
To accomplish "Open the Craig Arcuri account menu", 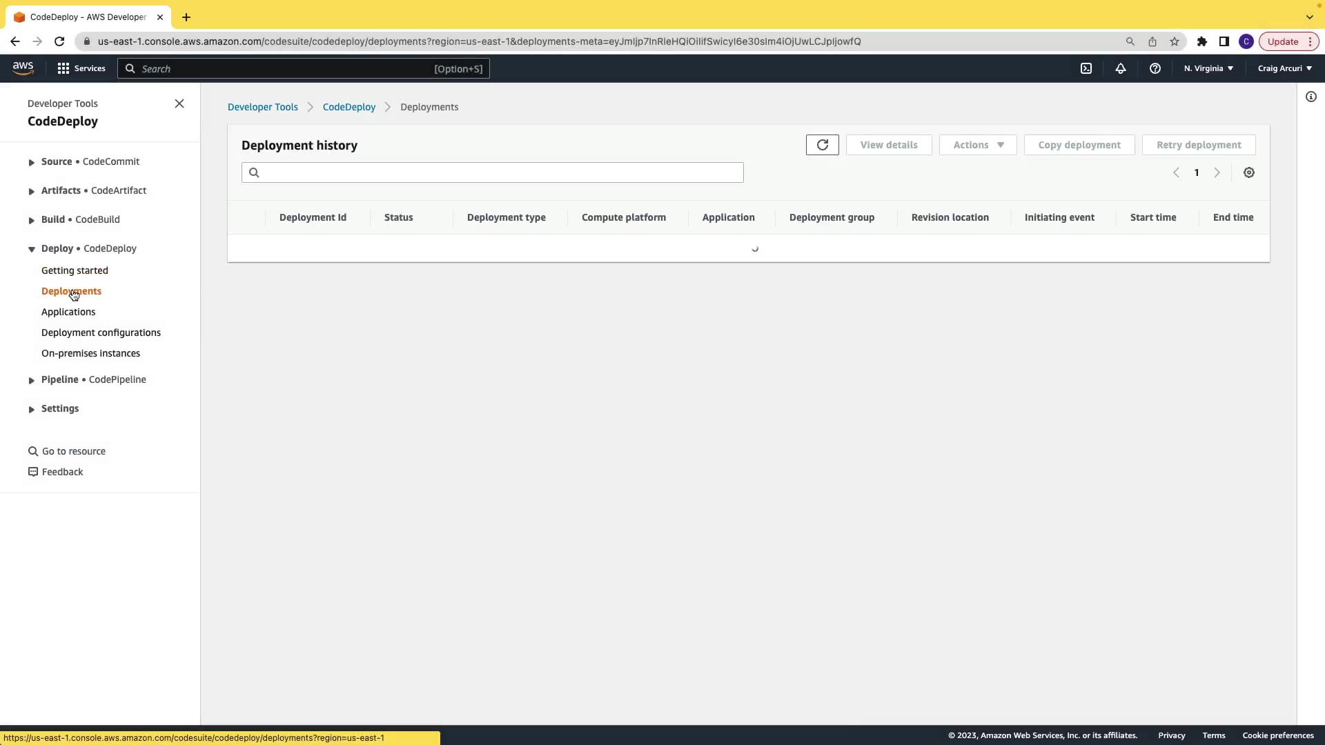I will coord(1284,68).
